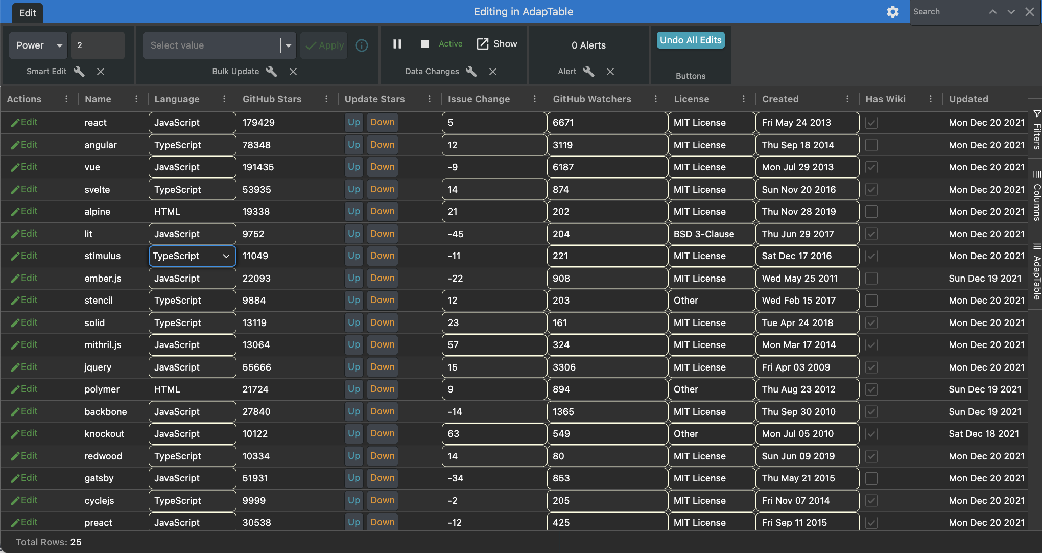Viewport: 1042px width, 553px height.
Task: Toggle Has Wiki checkbox for react
Action: [x=871, y=123]
